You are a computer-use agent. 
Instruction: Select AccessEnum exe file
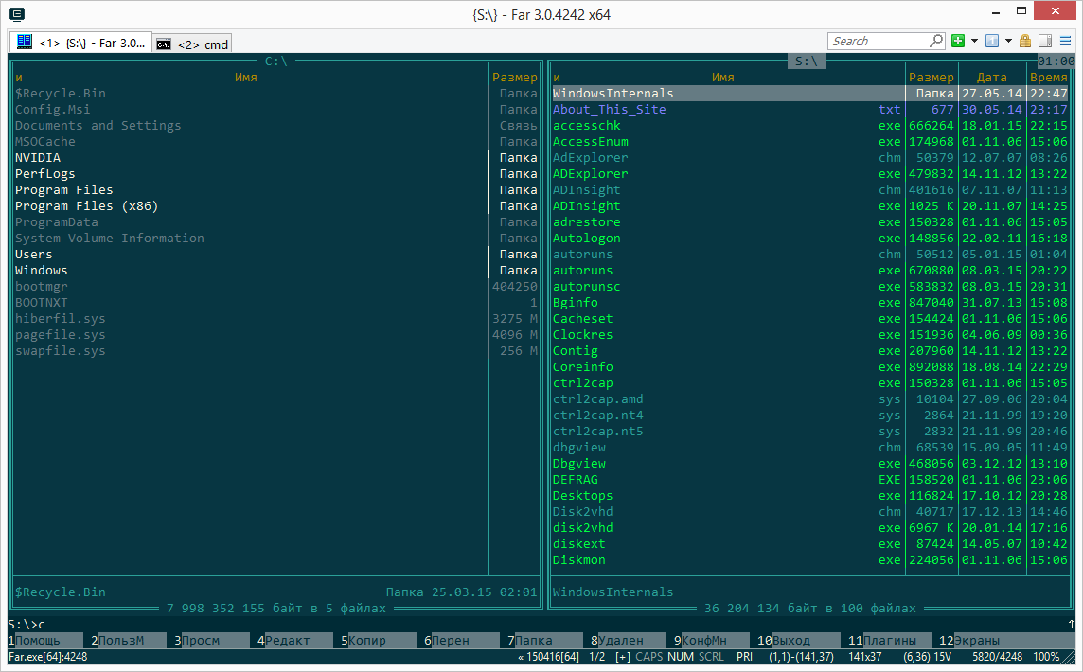[x=809, y=142]
